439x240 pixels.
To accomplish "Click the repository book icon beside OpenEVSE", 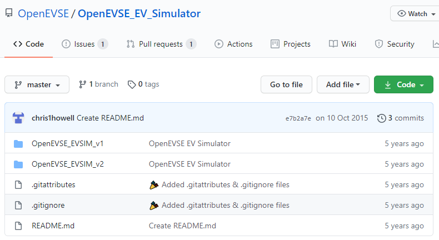I will [9, 13].
